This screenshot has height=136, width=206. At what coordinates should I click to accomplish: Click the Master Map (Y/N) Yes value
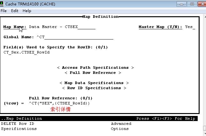click(190, 27)
